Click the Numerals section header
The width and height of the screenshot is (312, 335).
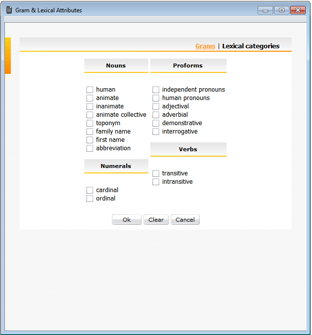click(116, 166)
